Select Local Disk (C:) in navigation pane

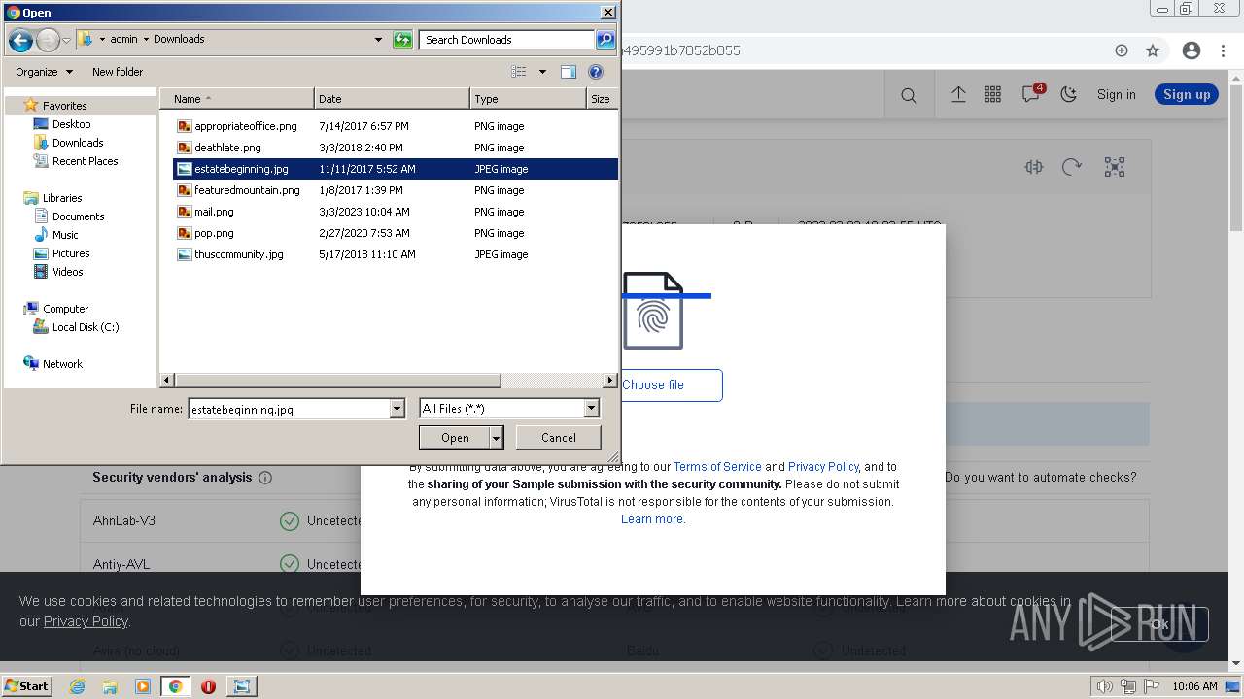pyautogui.click(x=86, y=327)
